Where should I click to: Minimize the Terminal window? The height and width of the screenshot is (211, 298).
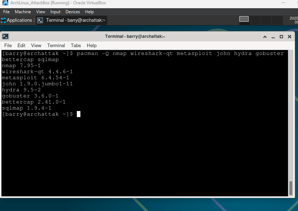tap(273, 37)
